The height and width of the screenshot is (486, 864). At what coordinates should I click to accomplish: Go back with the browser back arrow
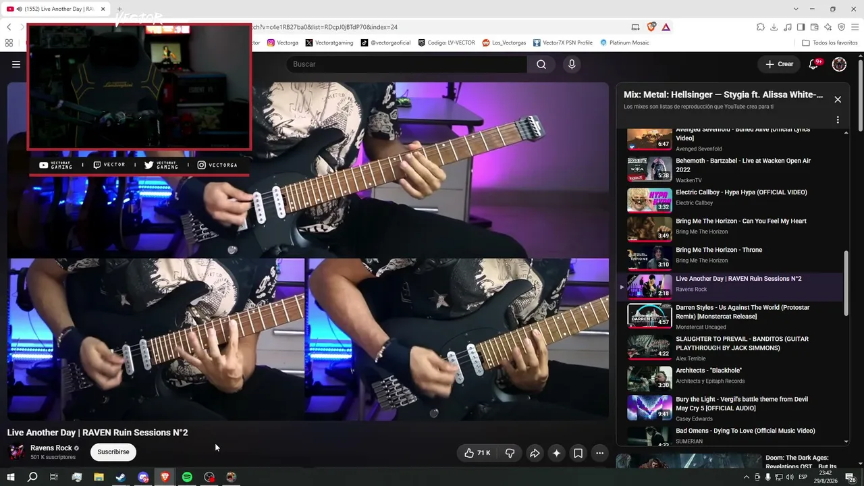pyautogui.click(x=9, y=27)
